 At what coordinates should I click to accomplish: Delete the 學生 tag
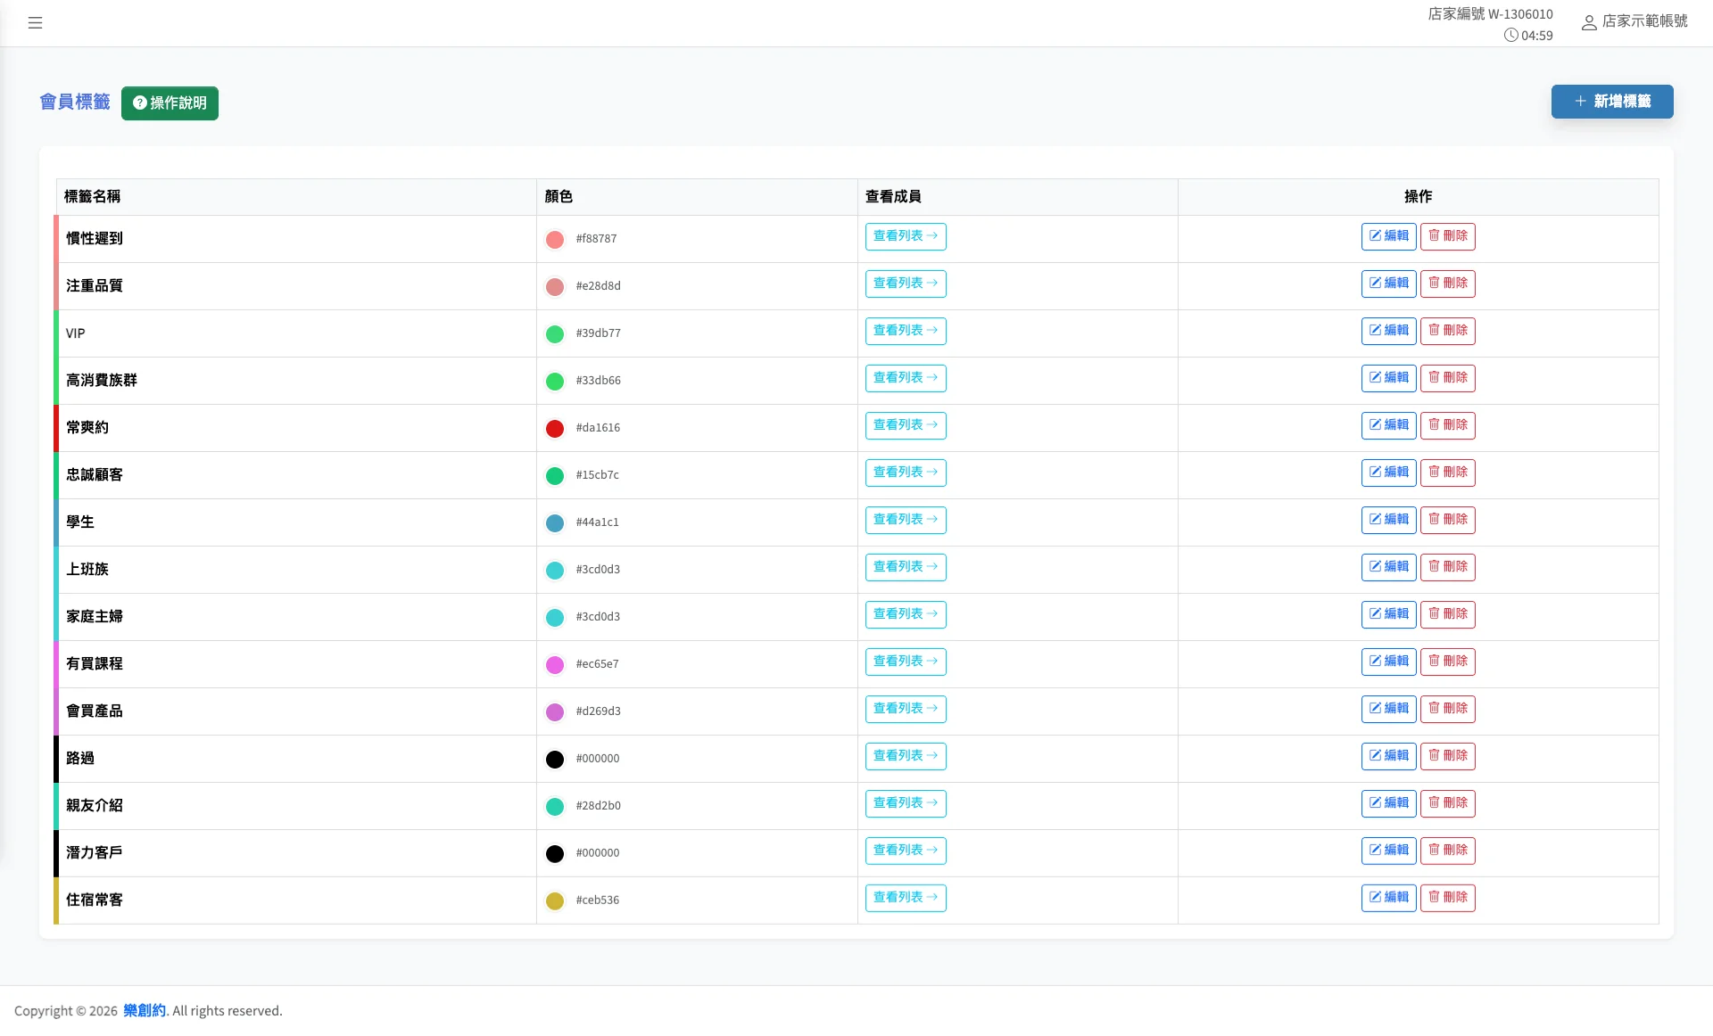(x=1447, y=520)
